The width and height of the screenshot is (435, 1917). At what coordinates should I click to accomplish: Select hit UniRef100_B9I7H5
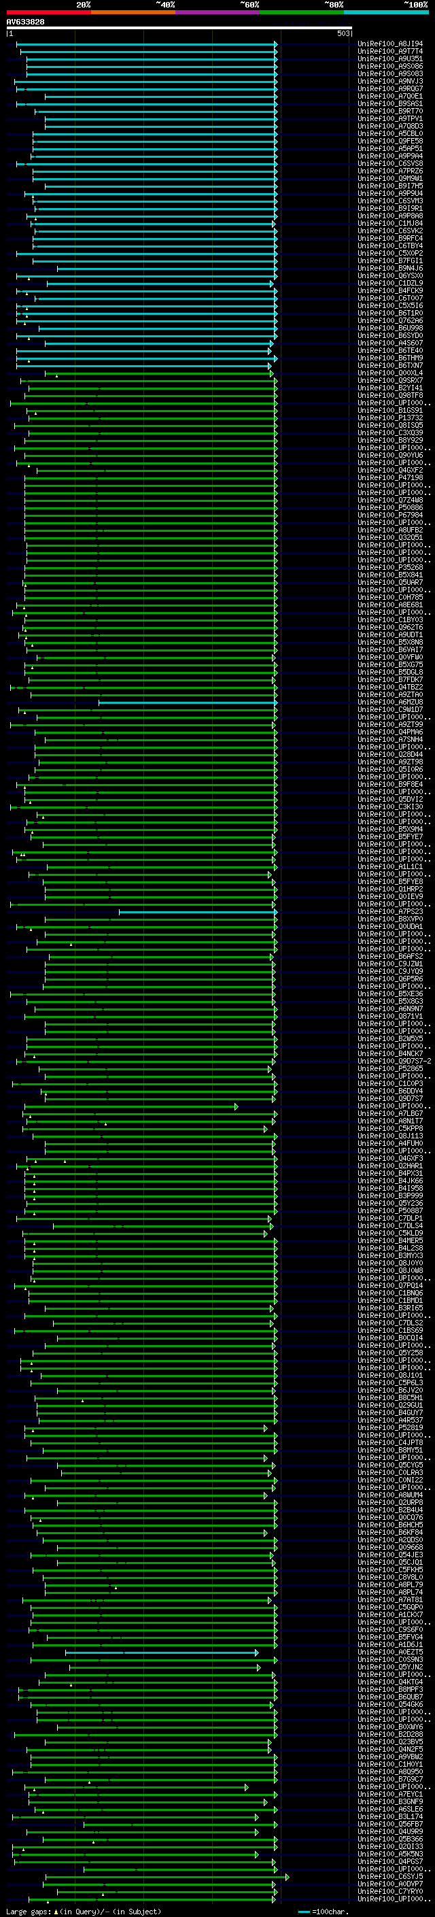[390, 186]
